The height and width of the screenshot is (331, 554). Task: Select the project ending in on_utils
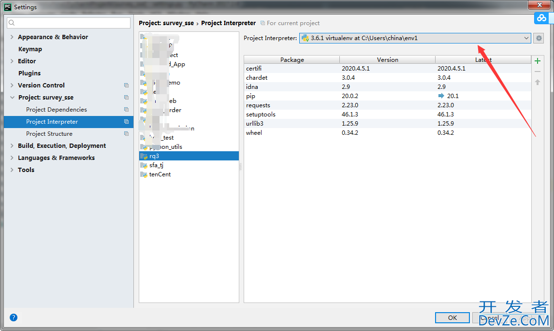pyautogui.click(x=189, y=146)
